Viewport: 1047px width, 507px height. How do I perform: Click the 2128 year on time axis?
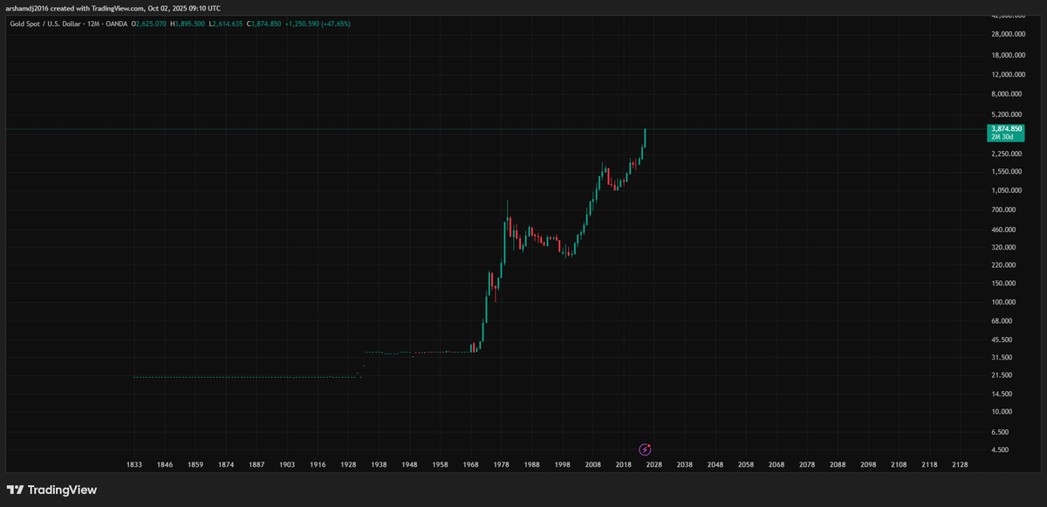pyautogui.click(x=959, y=466)
